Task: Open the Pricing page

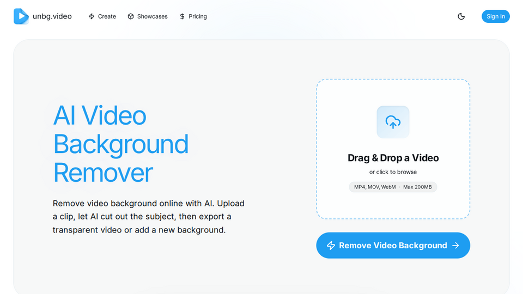Action: (x=193, y=16)
